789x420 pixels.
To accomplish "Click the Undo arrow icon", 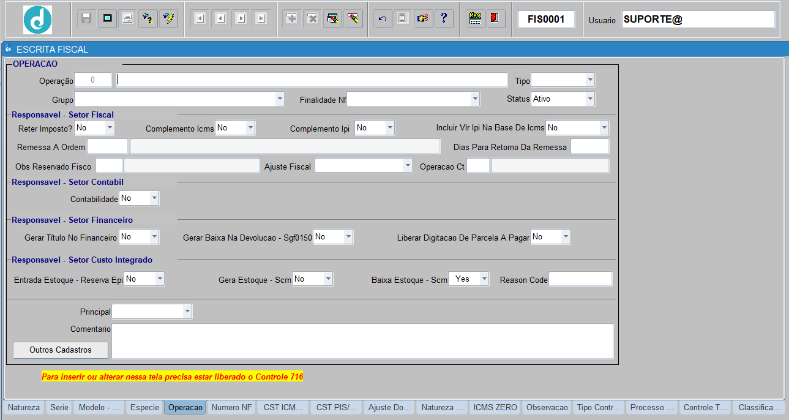I will click(383, 18).
